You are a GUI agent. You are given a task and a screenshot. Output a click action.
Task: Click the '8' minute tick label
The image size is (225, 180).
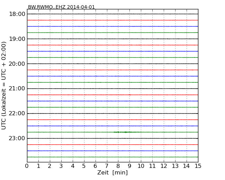118,166
